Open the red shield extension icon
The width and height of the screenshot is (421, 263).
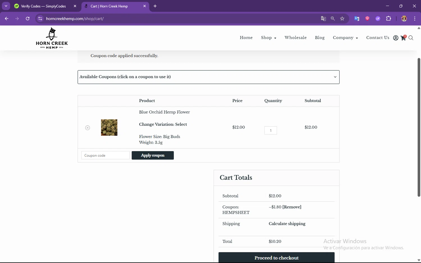tap(367, 19)
